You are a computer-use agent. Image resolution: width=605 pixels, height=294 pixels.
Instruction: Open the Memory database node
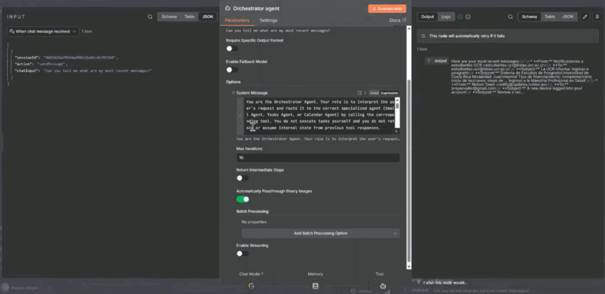(x=315, y=286)
